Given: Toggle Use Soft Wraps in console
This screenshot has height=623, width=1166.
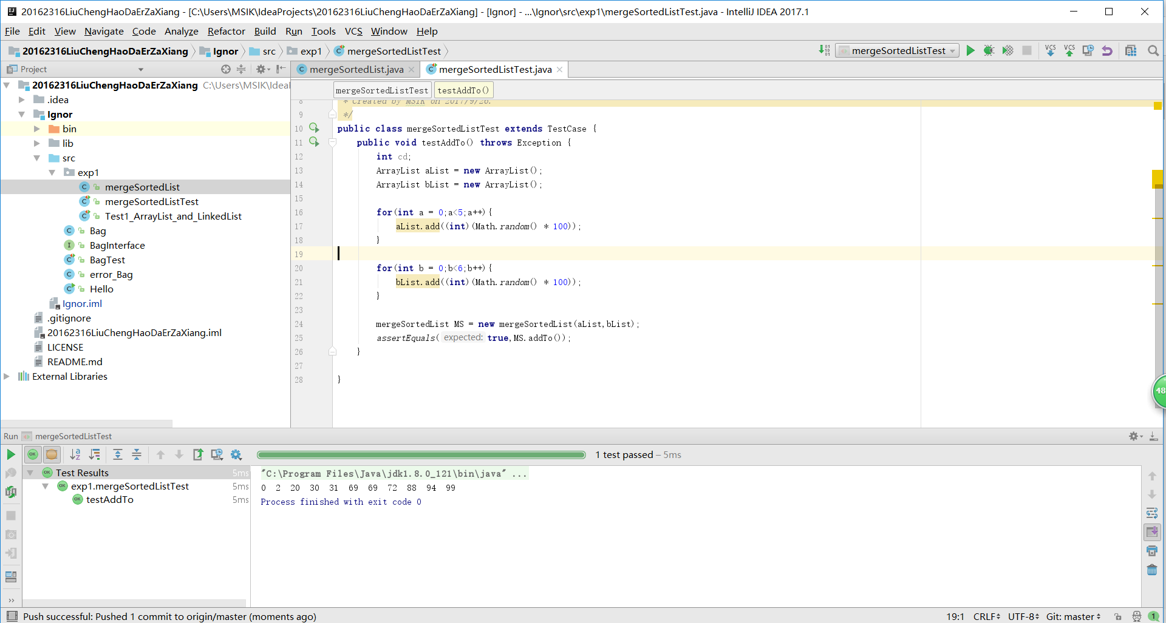Looking at the screenshot, I should click(x=1152, y=513).
